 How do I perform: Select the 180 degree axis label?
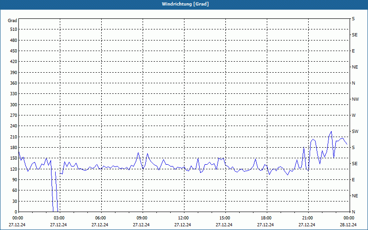[13, 148]
